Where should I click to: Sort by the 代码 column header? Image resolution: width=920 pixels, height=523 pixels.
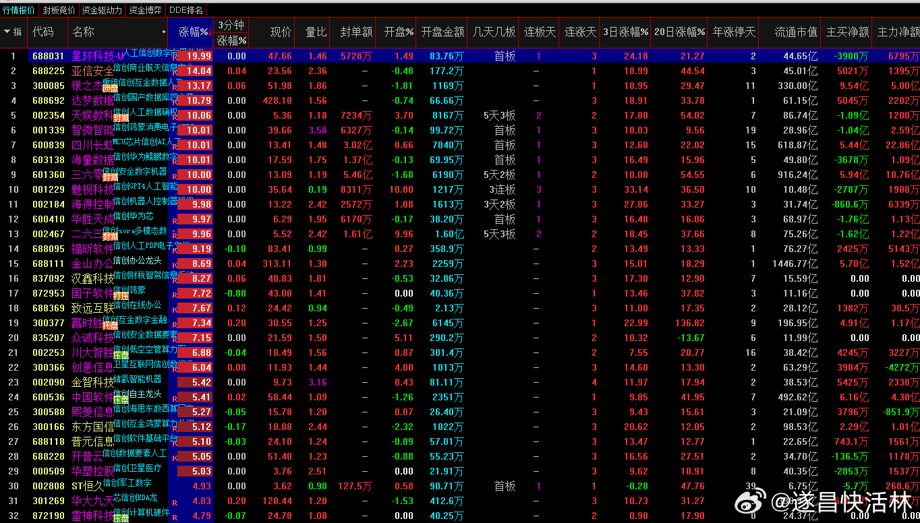(x=43, y=32)
